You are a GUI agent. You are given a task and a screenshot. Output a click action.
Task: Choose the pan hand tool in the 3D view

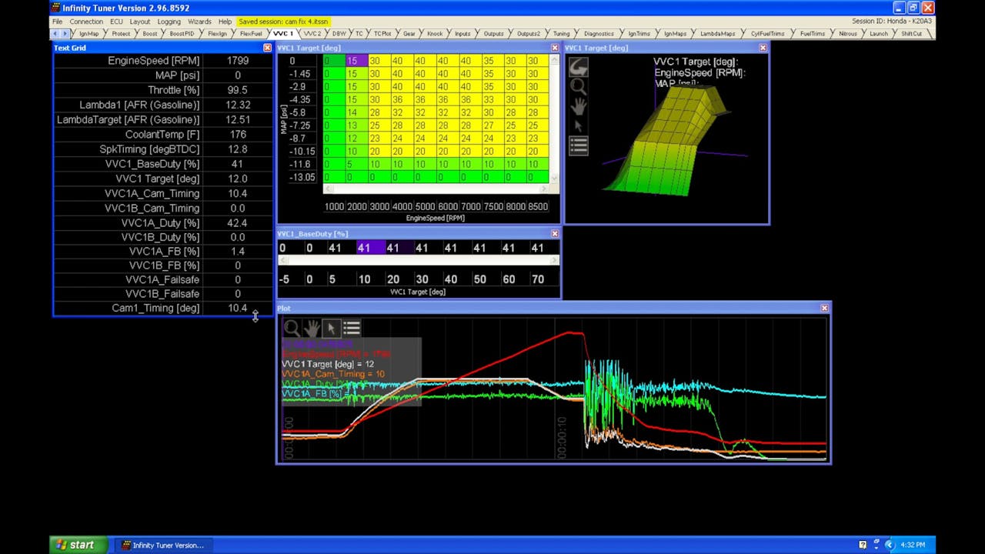579,106
